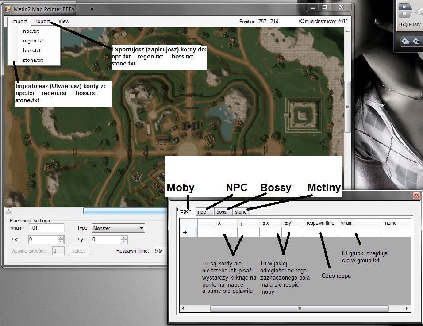Screen dimensions: 423x326
Task: Click the map's horizontal scrollbar thumb
Action: [125, 211]
